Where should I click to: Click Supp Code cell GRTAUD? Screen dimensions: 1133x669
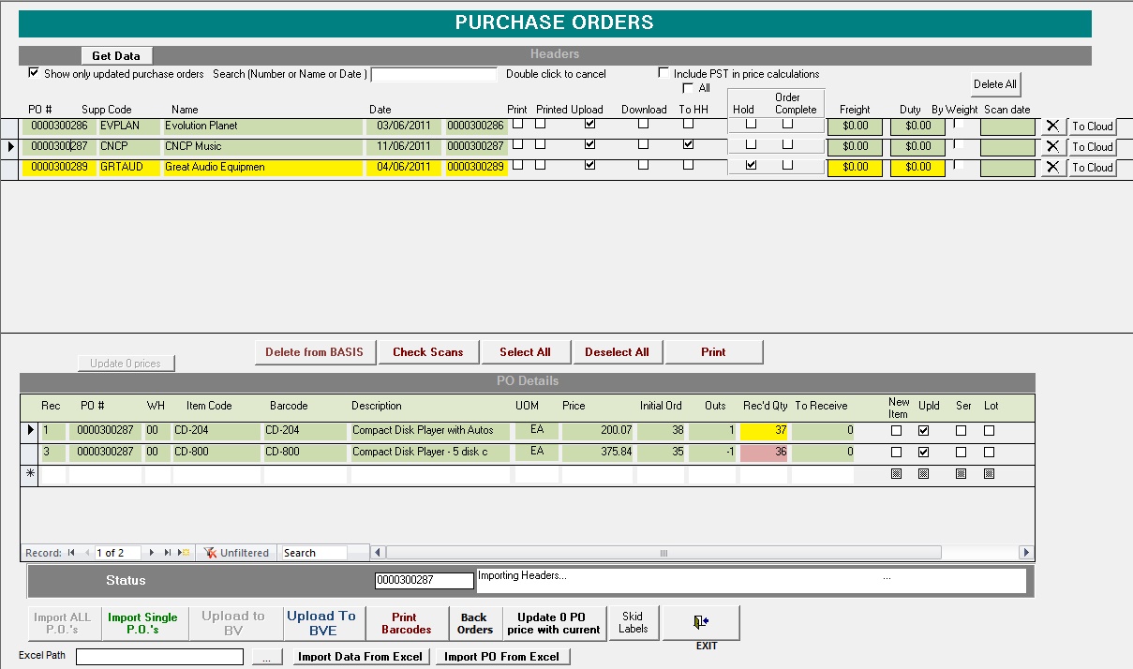pos(128,167)
